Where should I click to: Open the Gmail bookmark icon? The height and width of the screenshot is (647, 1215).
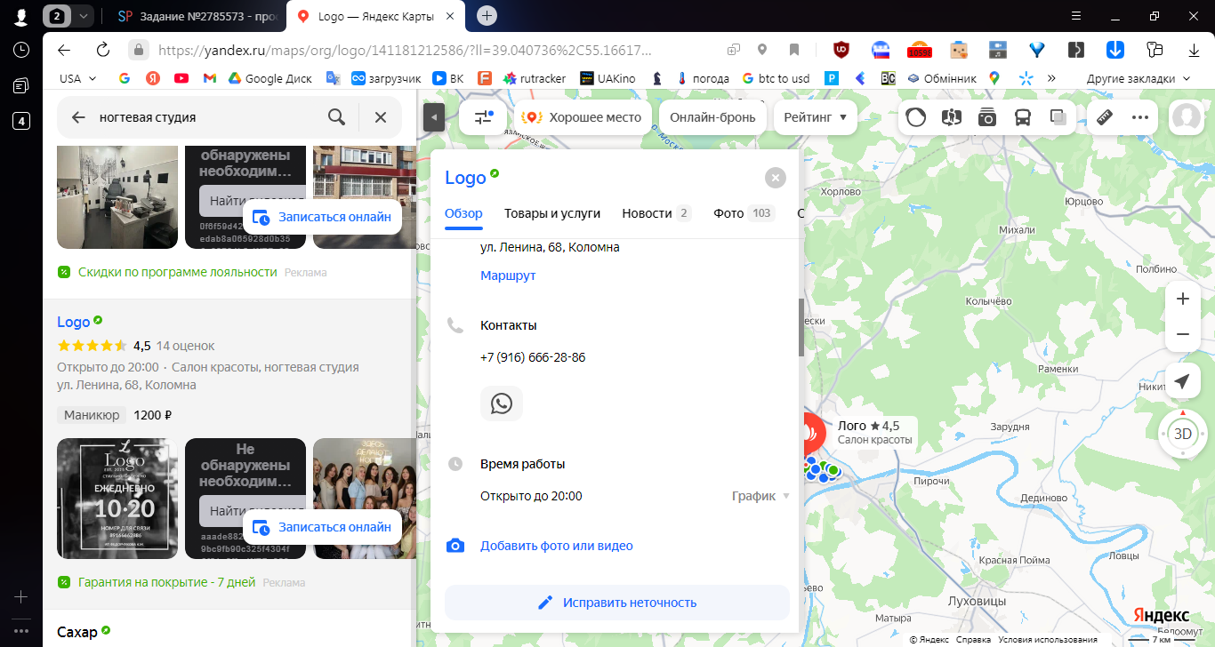point(210,78)
